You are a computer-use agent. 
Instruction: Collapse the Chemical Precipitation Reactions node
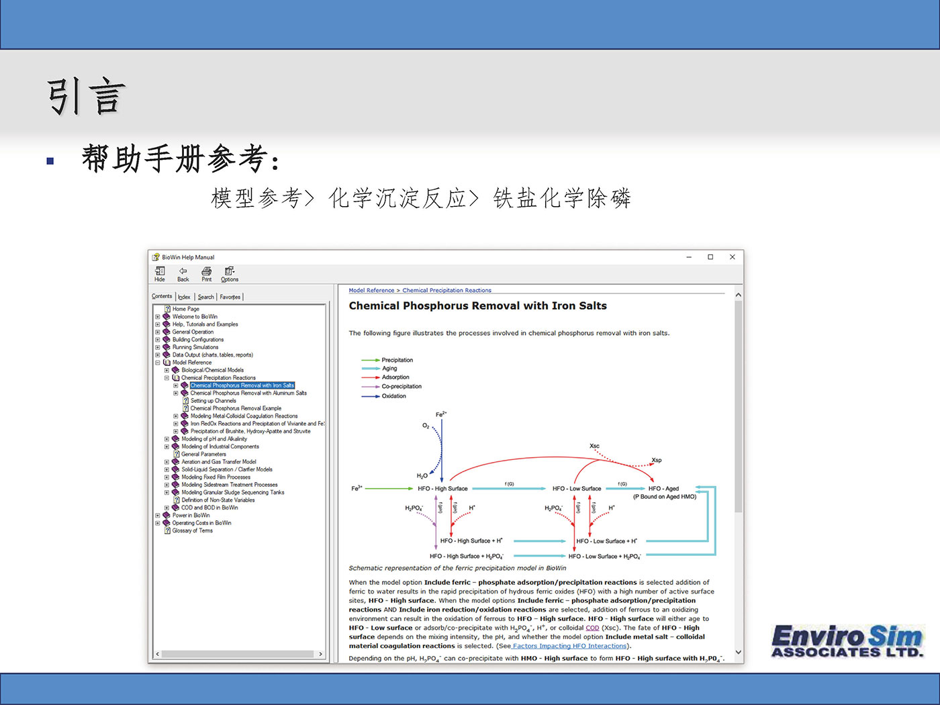pyautogui.click(x=167, y=378)
